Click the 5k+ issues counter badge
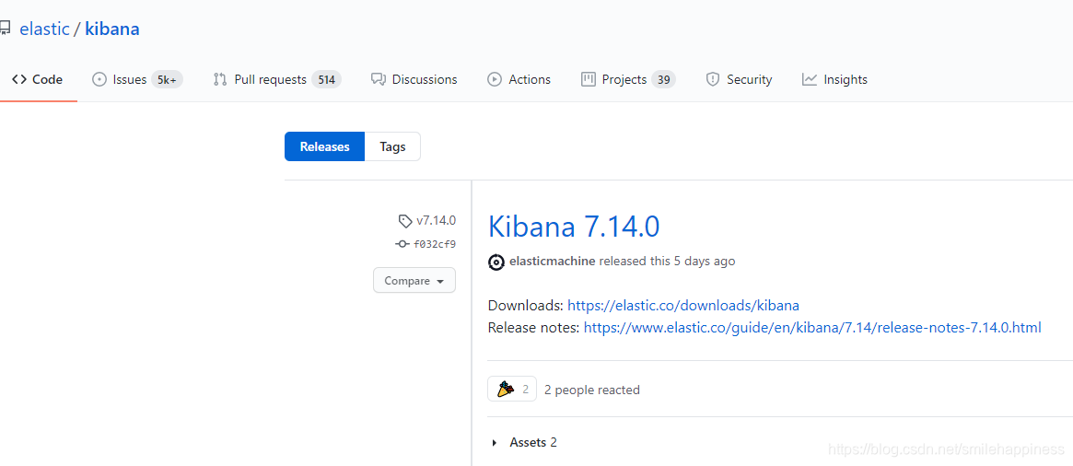The image size is (1073, 466). [x=167, y=80]
